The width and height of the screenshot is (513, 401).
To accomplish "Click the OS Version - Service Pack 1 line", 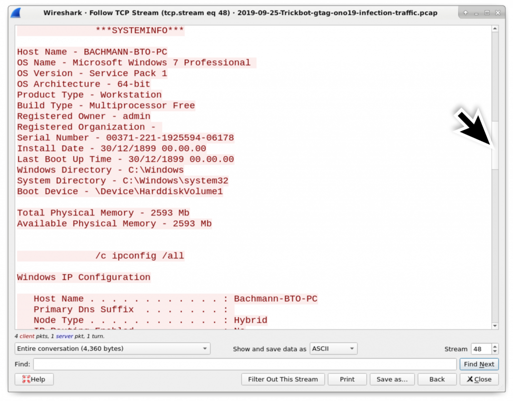I will 92,73.
